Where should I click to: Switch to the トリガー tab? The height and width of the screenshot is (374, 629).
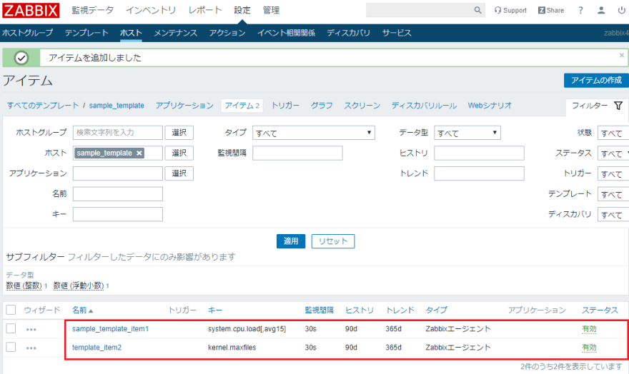pyautogui.click(x=285, y=106)
